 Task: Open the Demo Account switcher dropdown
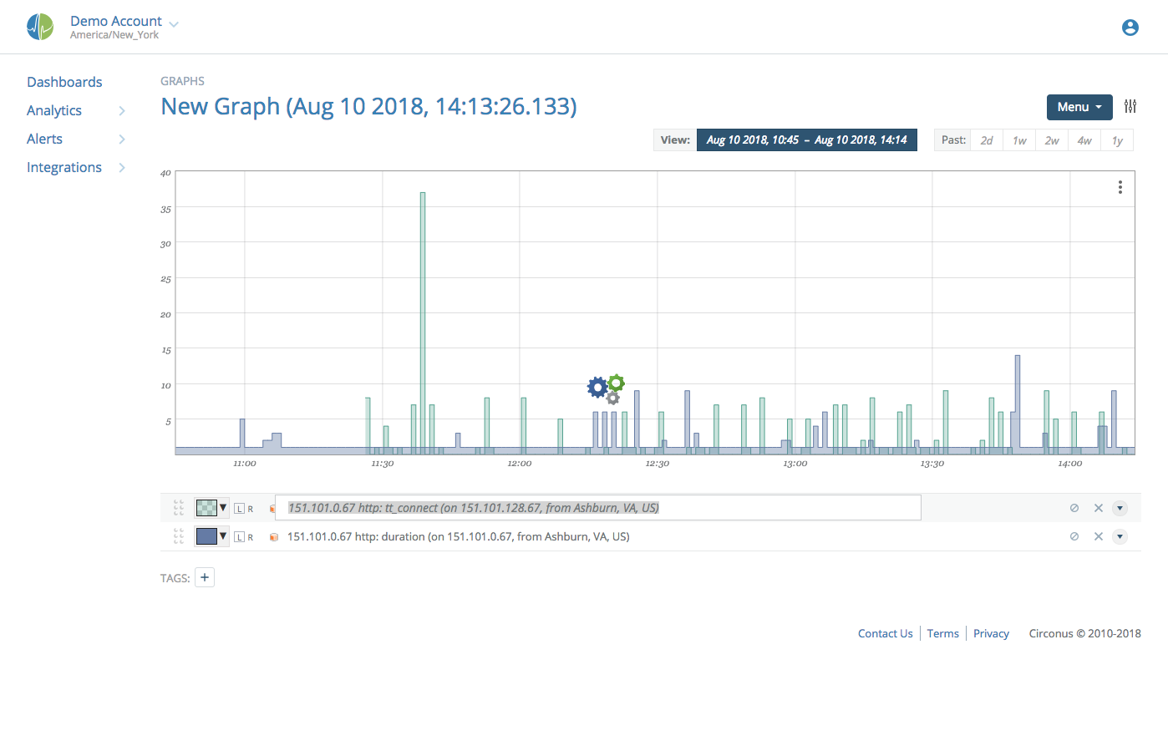(124, 21)
